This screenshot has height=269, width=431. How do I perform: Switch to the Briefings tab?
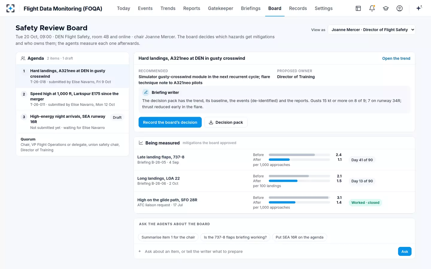(x=251, y=8)
